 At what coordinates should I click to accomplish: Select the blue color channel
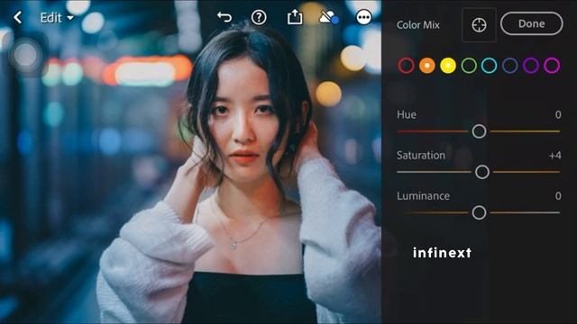509,66
